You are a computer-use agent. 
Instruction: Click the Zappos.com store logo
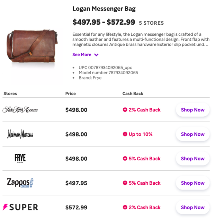tap(20, 183)
